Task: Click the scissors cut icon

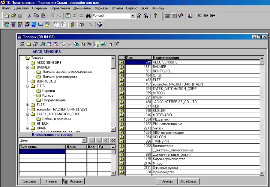Action: tap(30, 16)
